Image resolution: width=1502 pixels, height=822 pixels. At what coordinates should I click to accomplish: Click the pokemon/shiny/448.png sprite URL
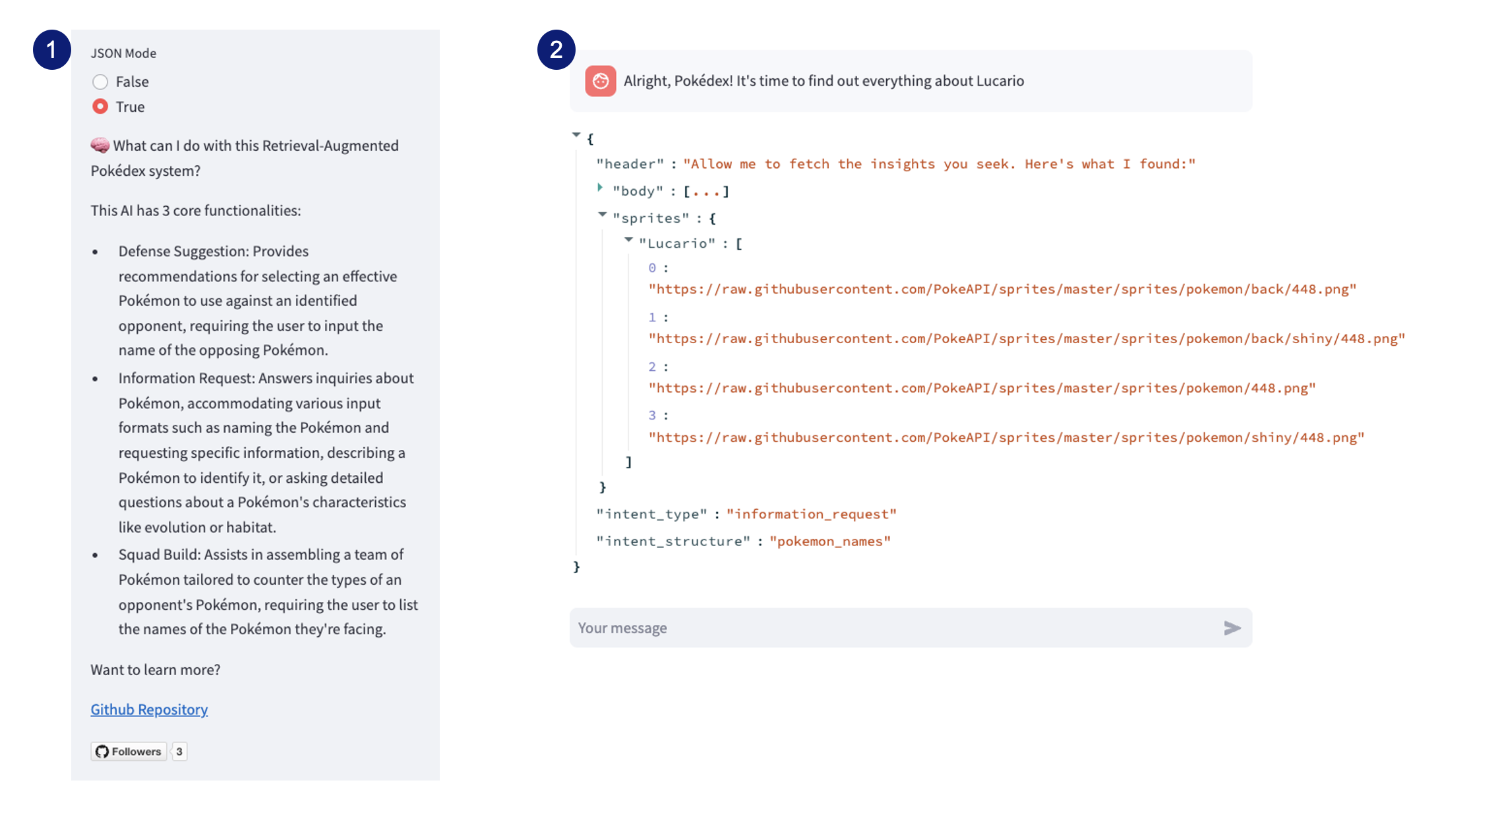(x=1006, y=437)
